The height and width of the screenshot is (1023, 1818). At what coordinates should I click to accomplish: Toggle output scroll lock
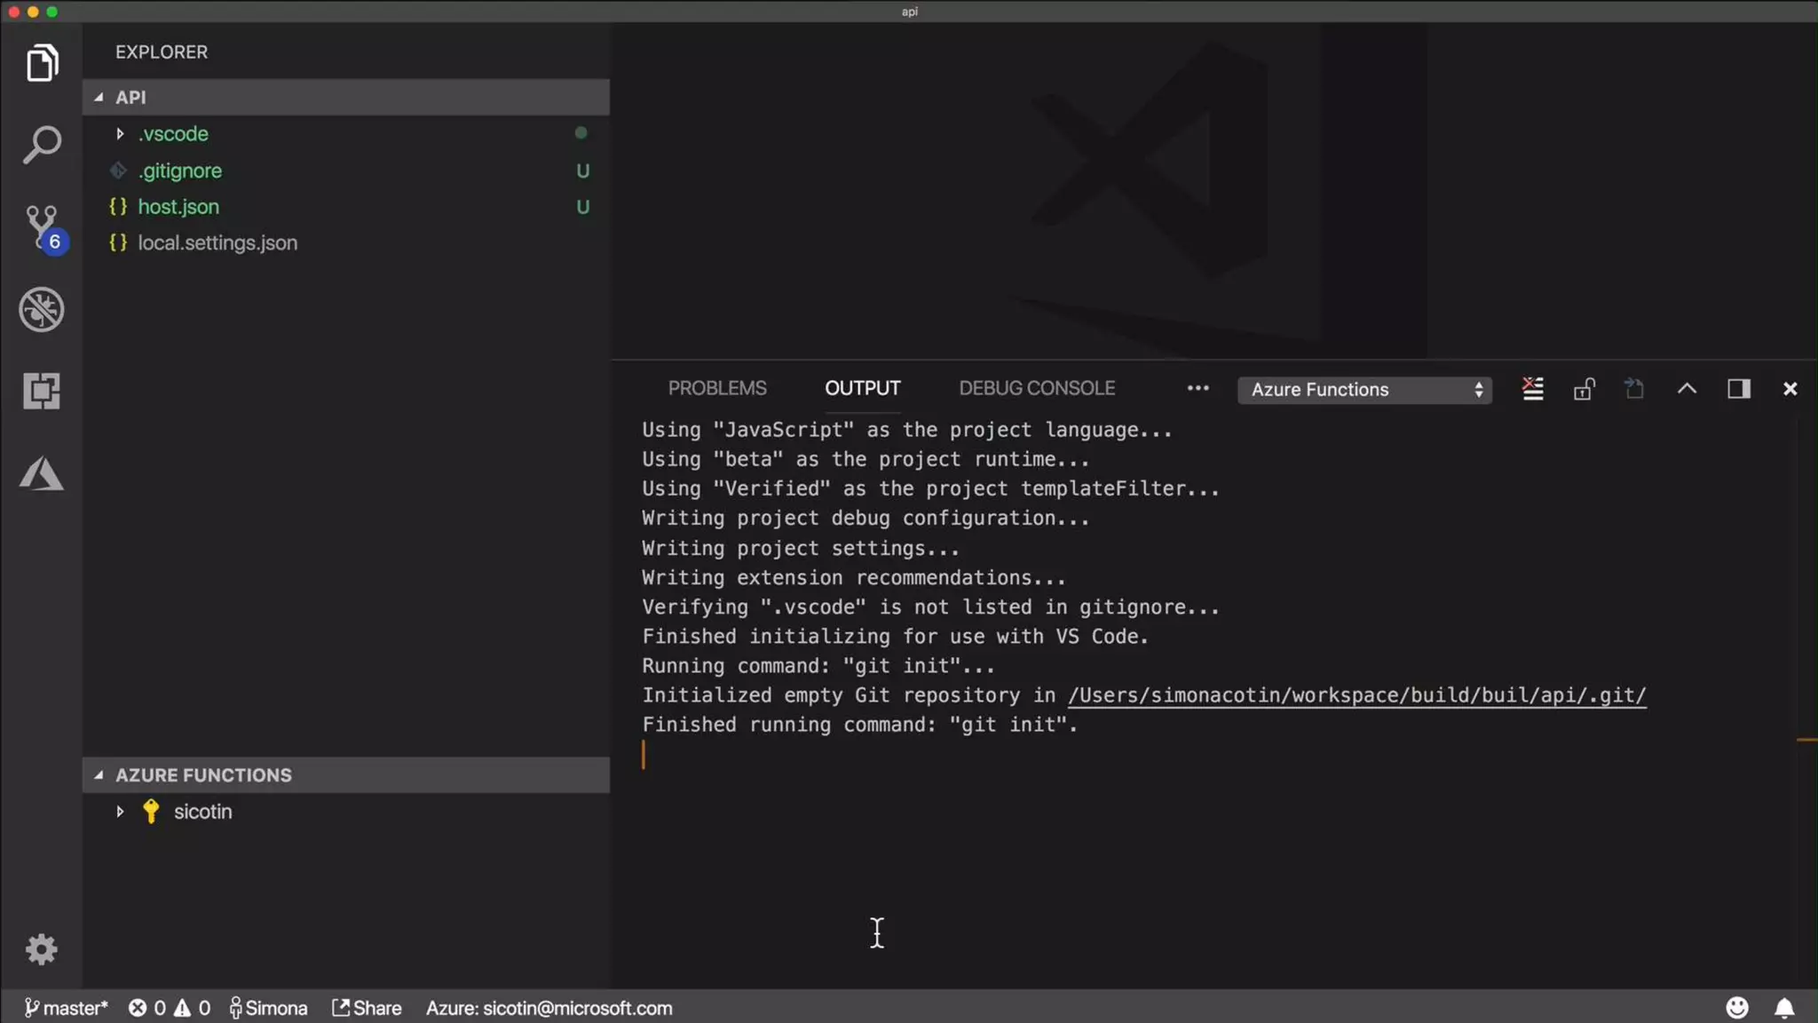(x=1585, y=389)
